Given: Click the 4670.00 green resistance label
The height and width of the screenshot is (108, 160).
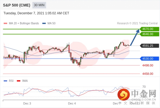Looking at the screenshot, I should tap(149, 29).
